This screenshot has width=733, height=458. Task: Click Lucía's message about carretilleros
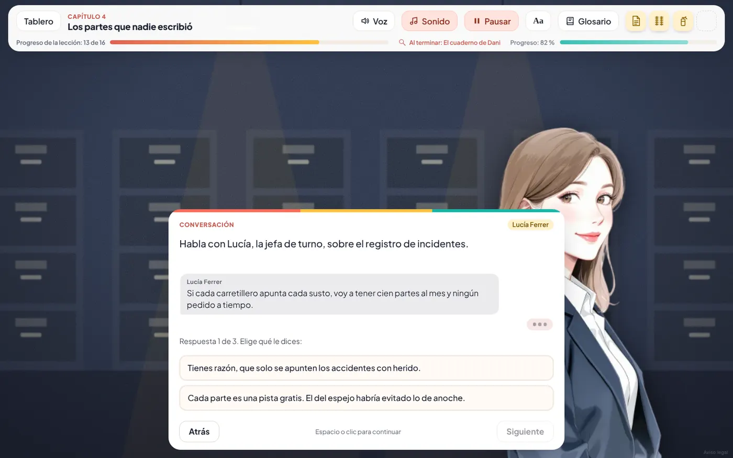(339, 294)
